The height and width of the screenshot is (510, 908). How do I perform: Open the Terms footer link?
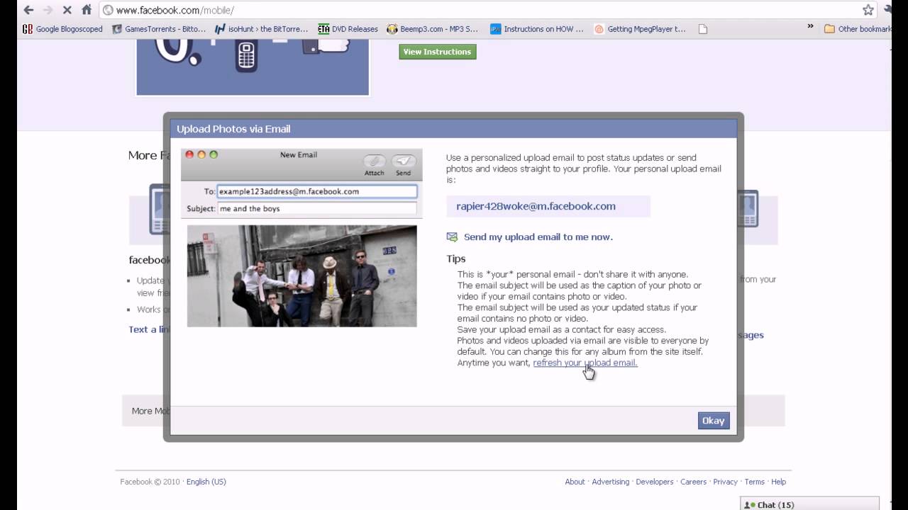[x=754, y=482]
